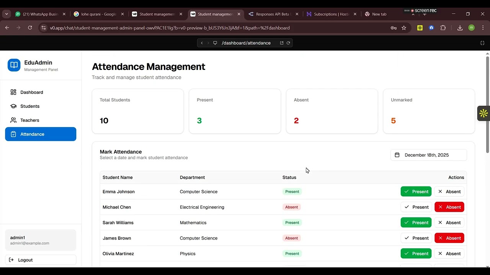Open Dashboard in the sidebar
The height and width of the screenshot is (275, 490).
[41, 92]
